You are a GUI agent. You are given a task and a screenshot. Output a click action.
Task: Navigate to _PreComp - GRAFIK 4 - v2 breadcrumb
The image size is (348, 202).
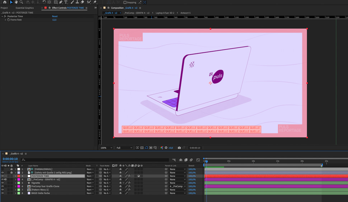coord(136,13)
